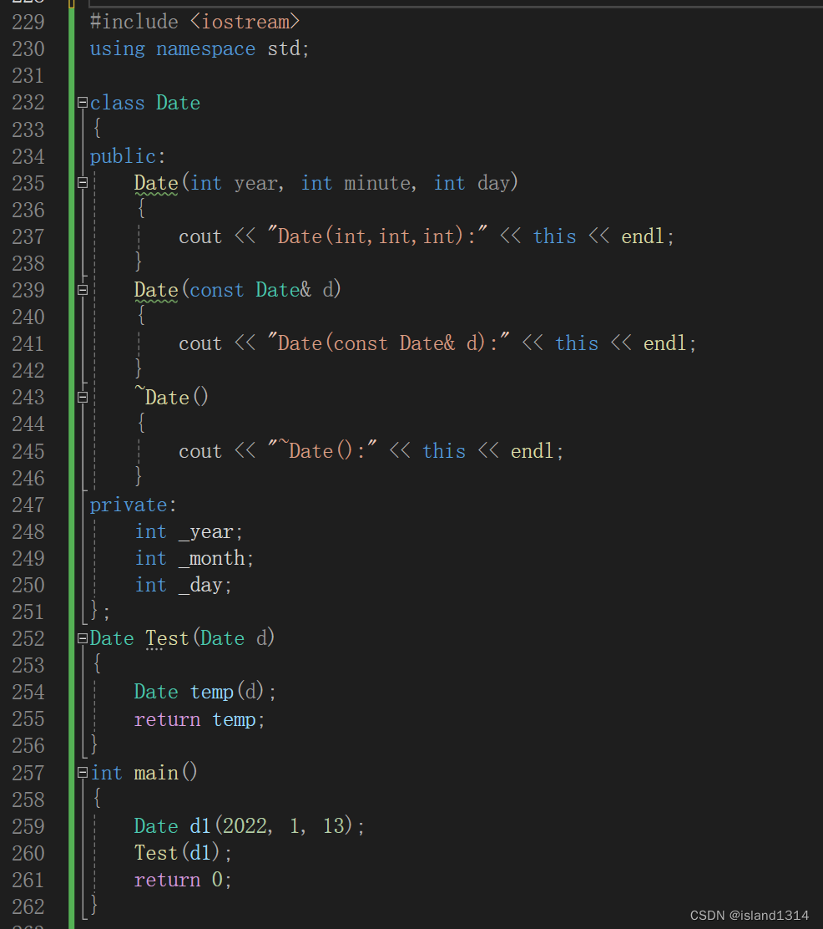Click 'using namespace std;' line

pyautogui.click(x=199, y=48)
